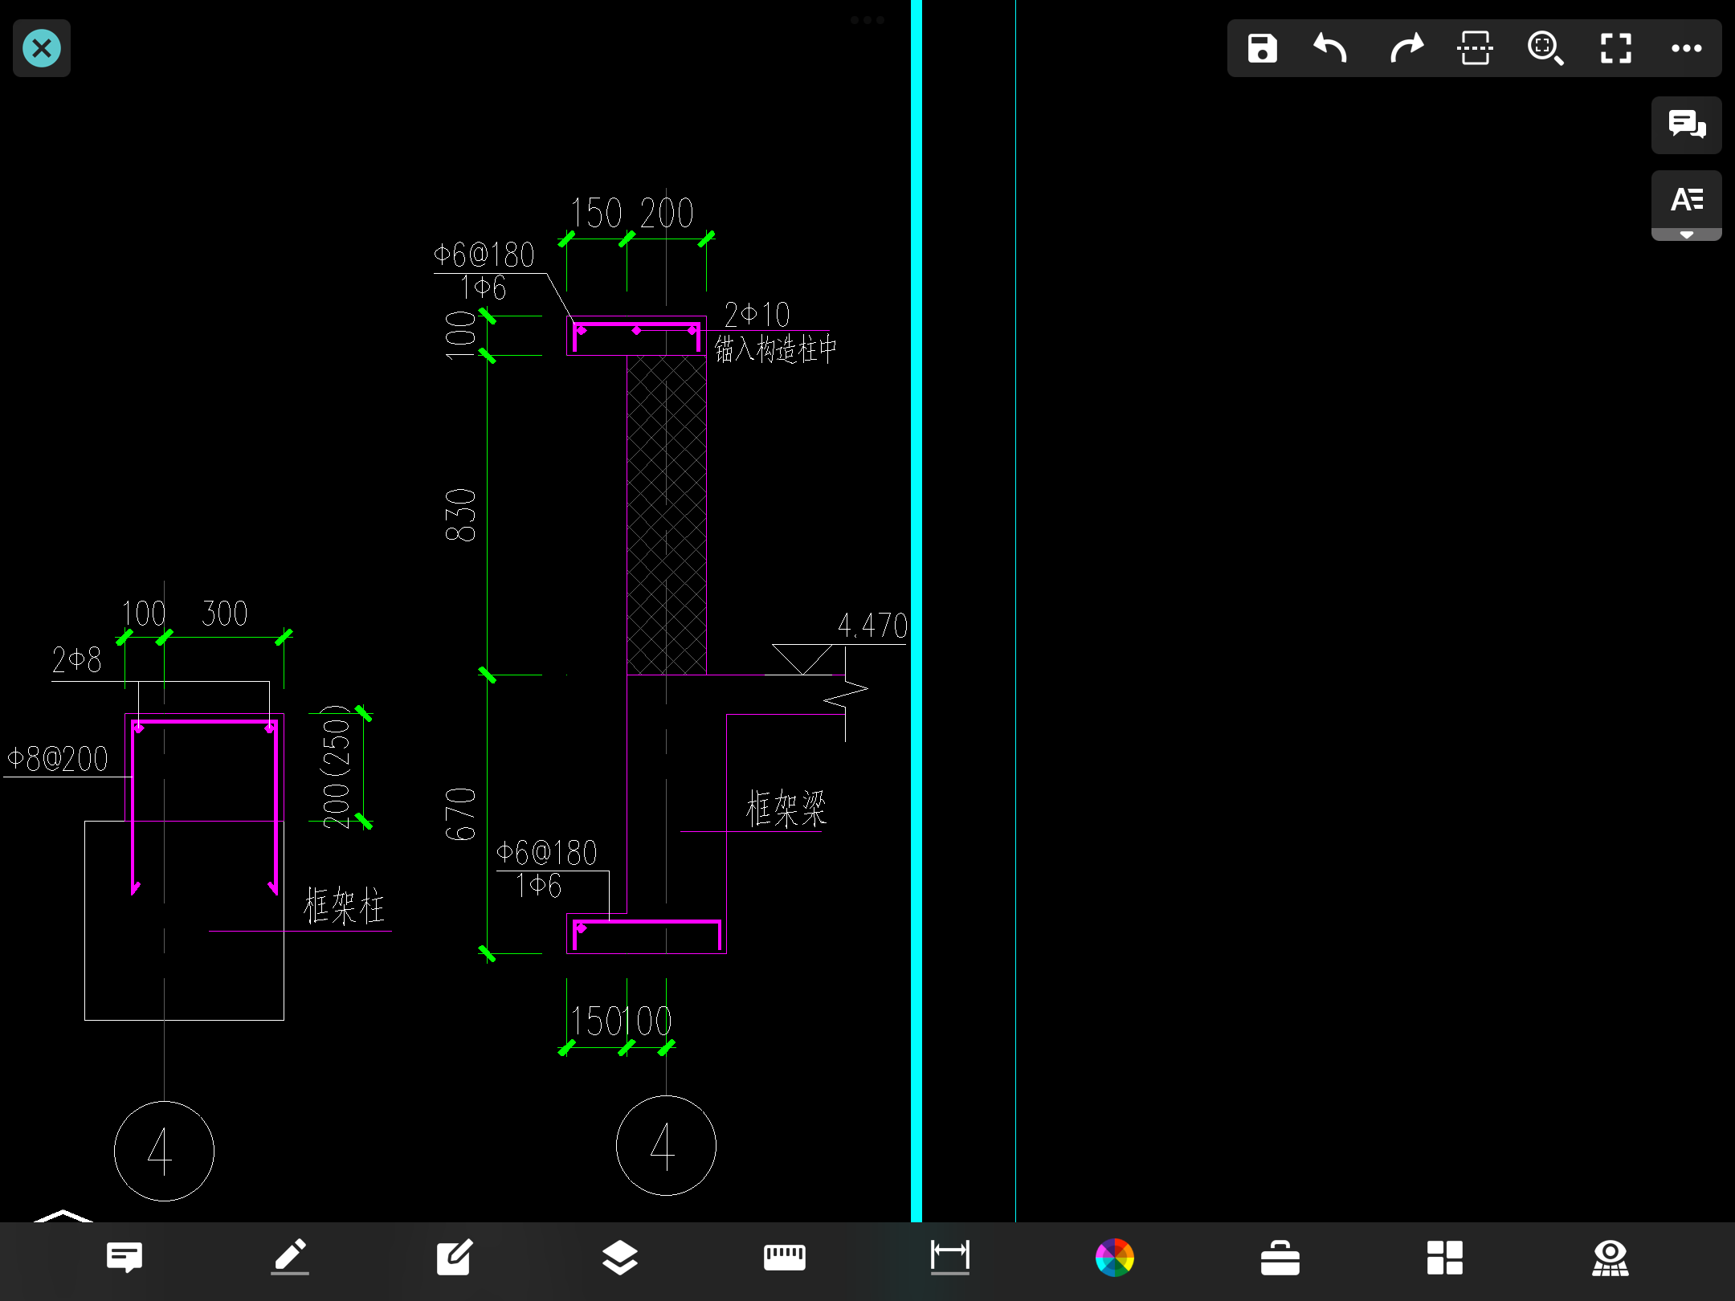
Task: Select the ruler measure tool
Action: 785,1258
